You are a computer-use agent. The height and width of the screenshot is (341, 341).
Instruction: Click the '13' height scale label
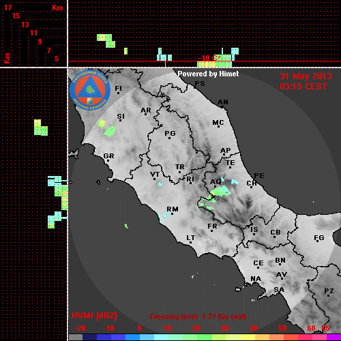[25, 25]
